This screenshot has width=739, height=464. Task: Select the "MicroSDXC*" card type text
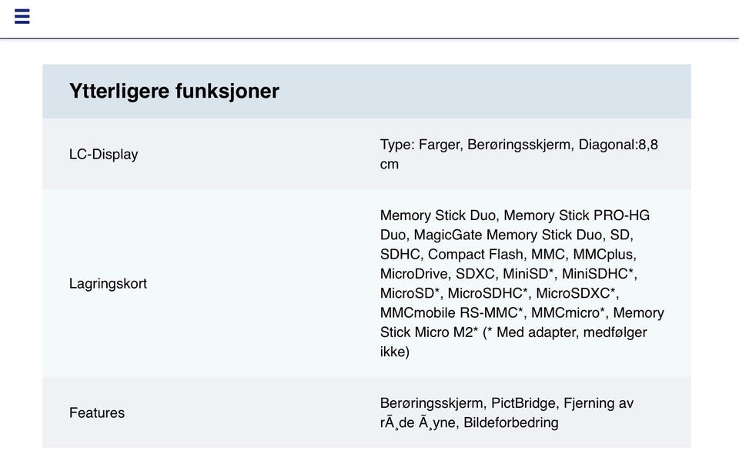(x=577, y=293)
